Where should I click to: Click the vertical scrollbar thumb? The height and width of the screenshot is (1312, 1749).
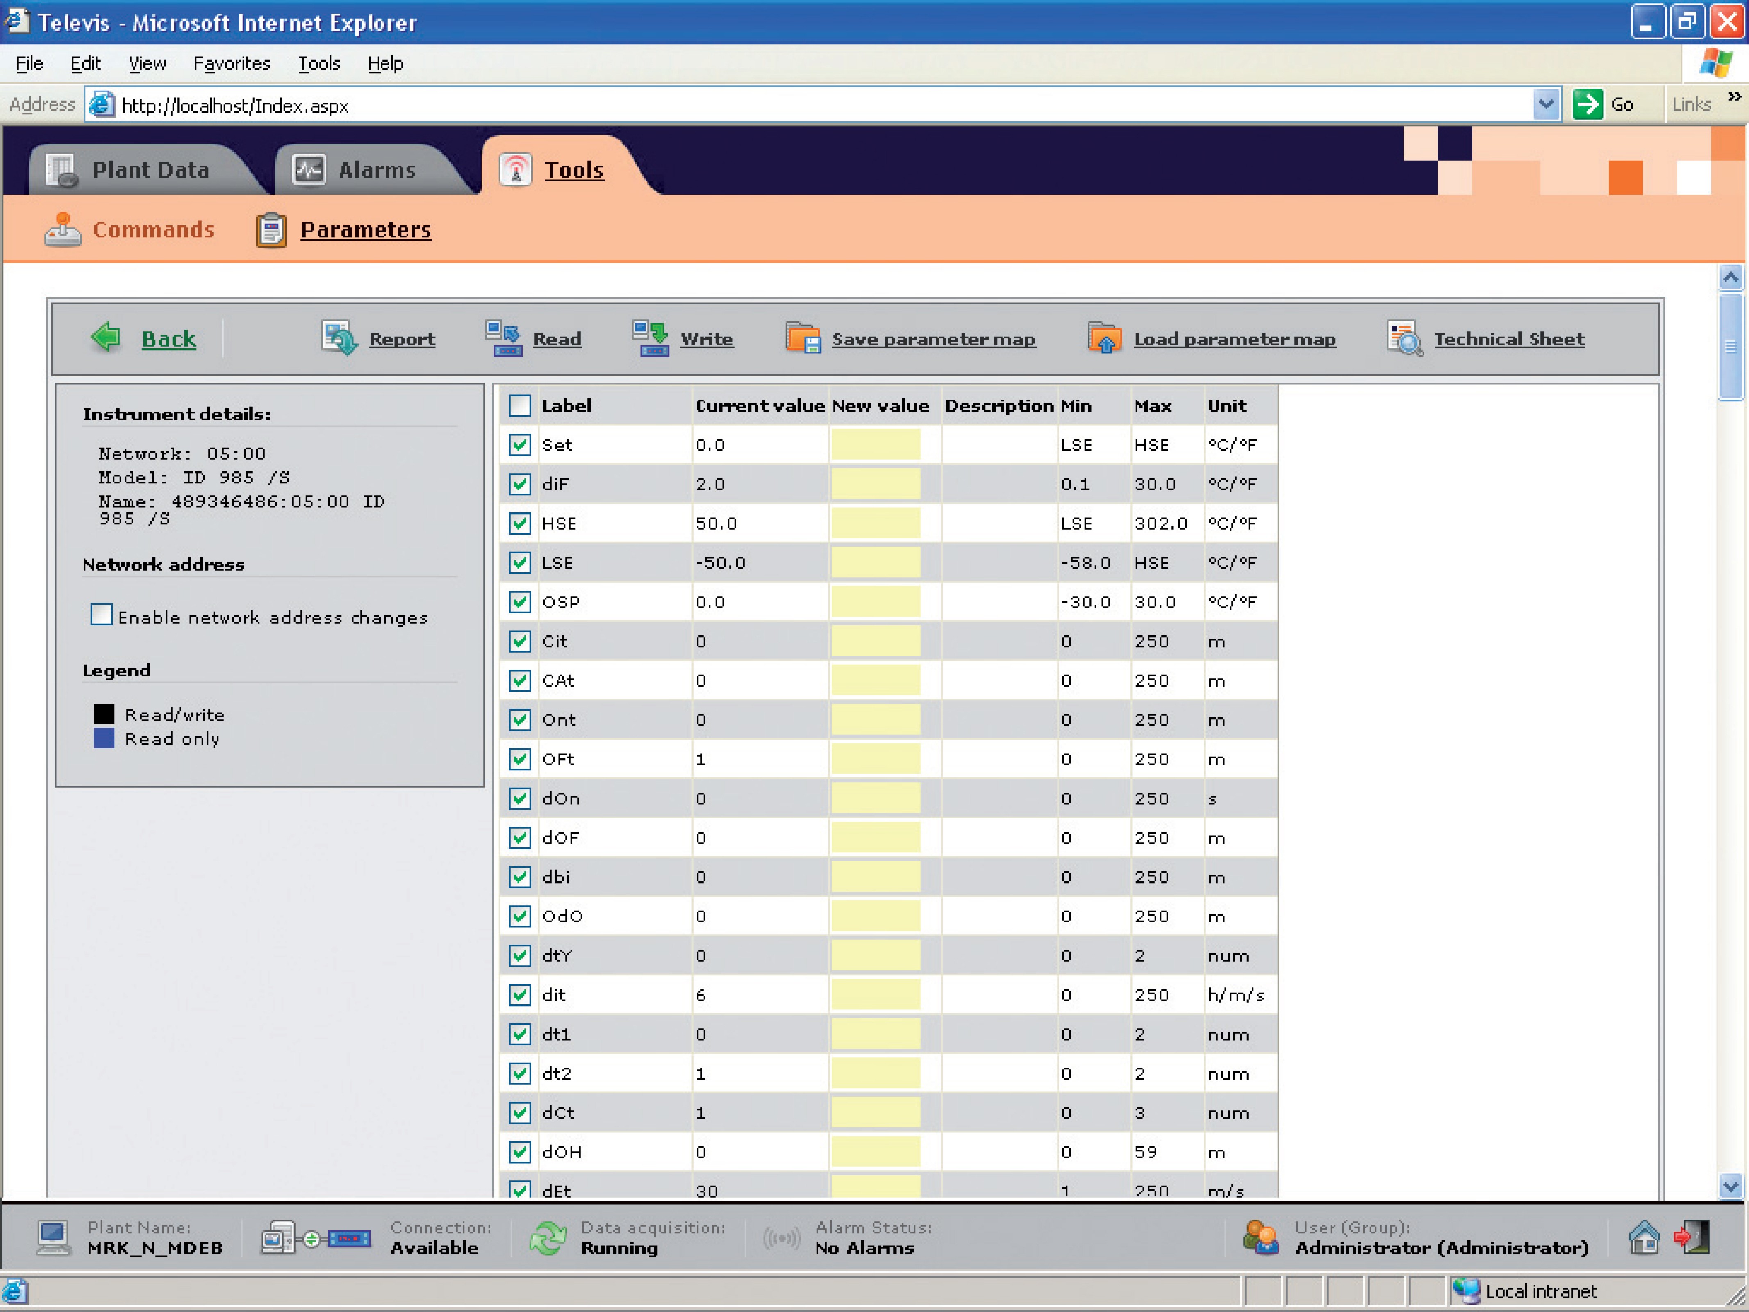[1731, 346]
